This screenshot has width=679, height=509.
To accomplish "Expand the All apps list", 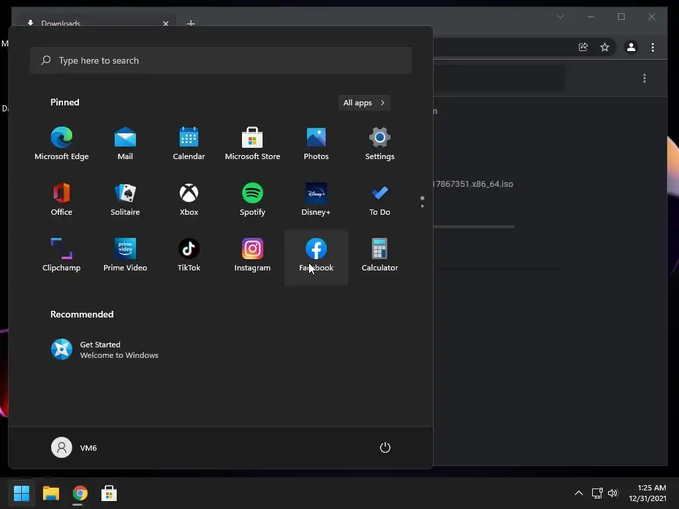I will (364, 103).
